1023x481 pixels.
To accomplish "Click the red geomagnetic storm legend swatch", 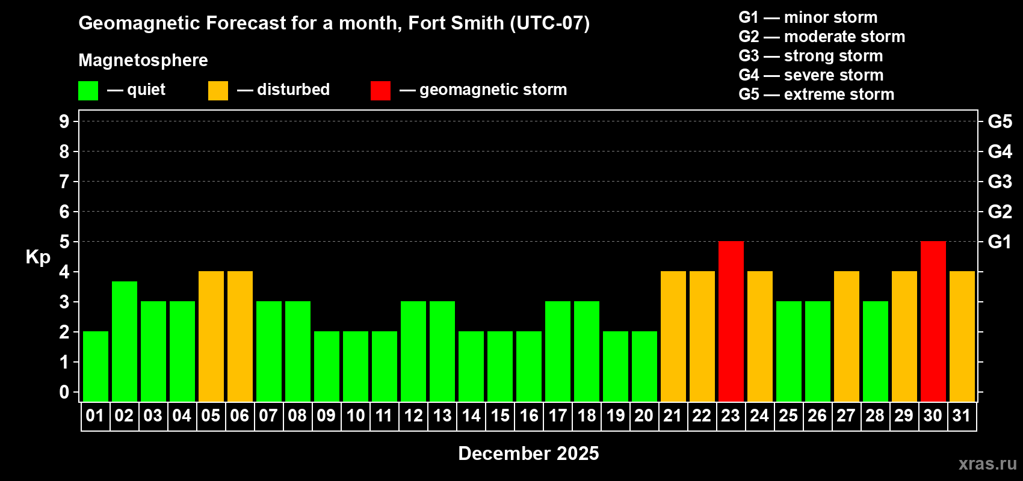I will (380, 91).
